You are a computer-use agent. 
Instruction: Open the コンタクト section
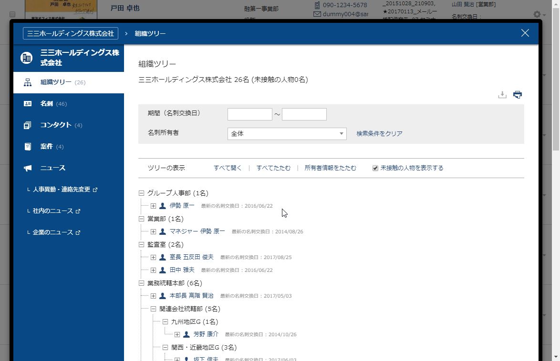tap(55, 125)
